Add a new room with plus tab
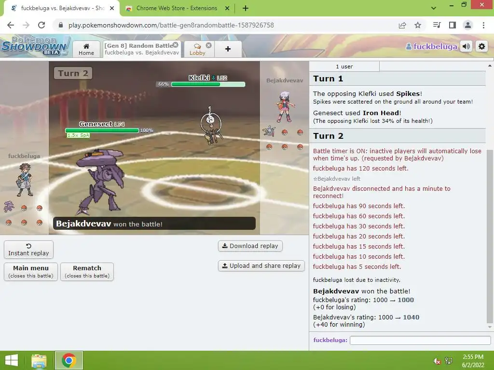The image size is (494, 370). [228, 49]
